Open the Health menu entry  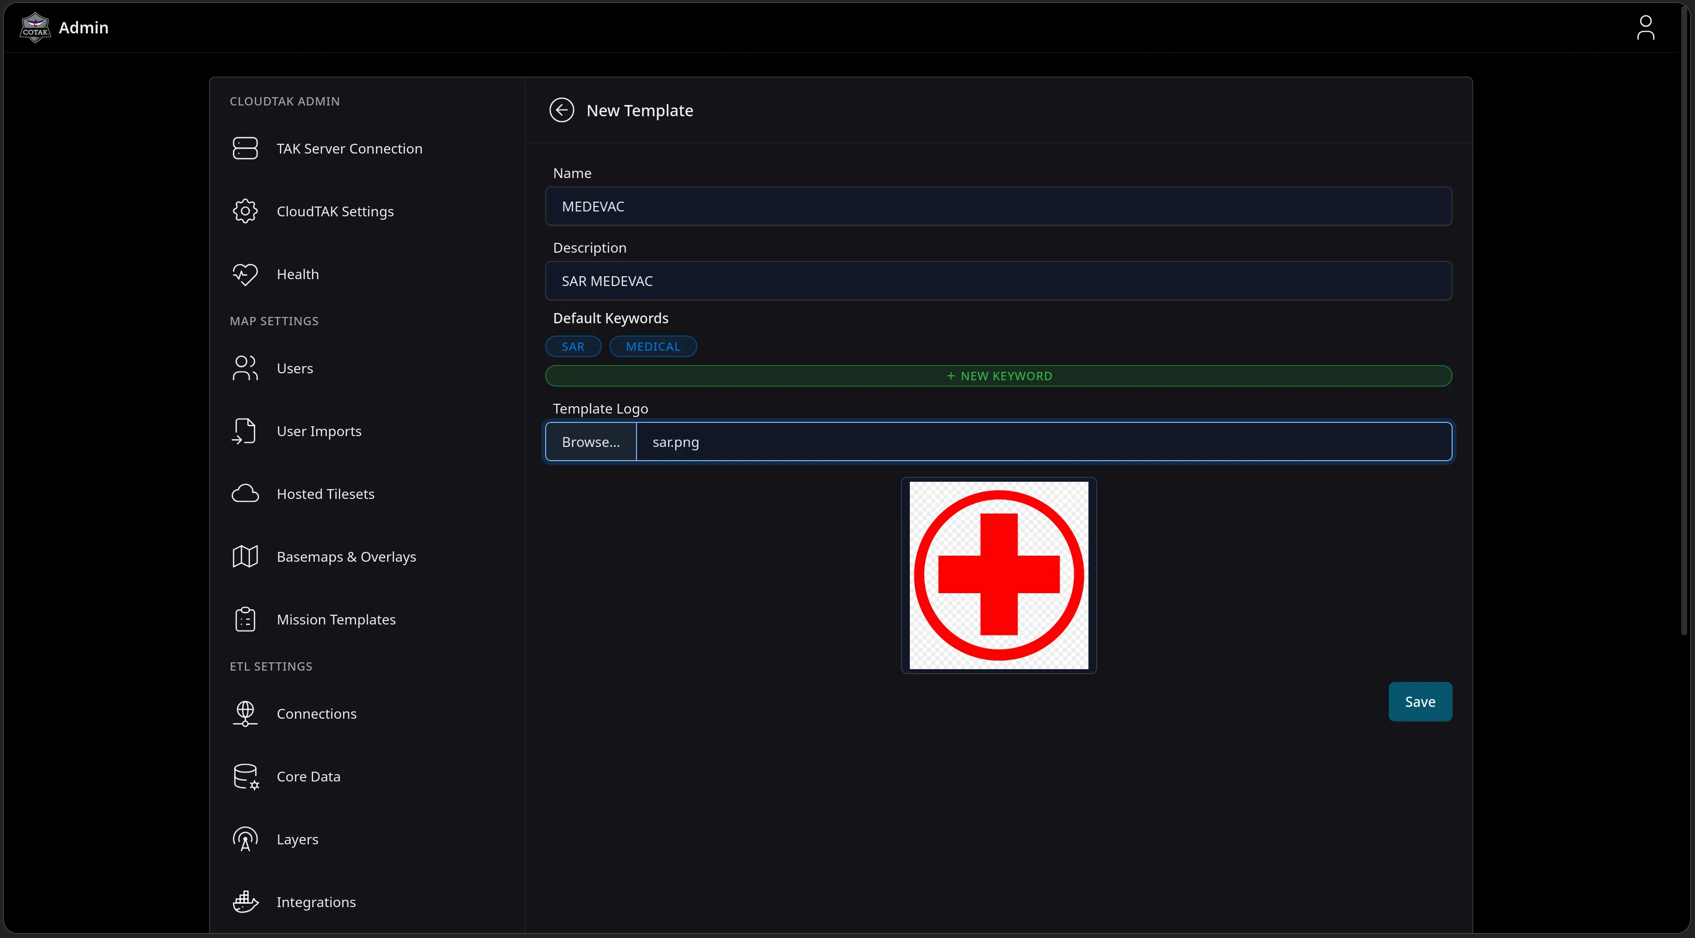367,274
